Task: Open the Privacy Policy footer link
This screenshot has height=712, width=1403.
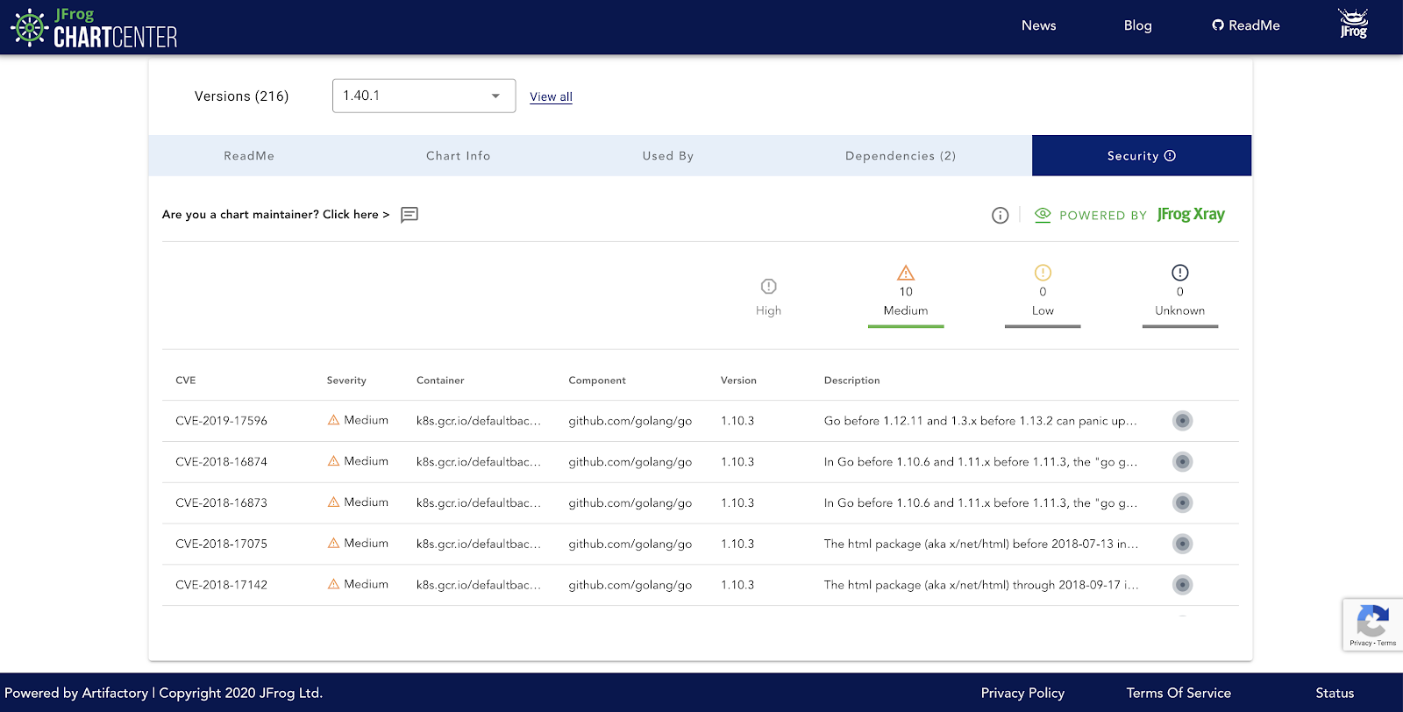Action: (x=1022, y=693)
